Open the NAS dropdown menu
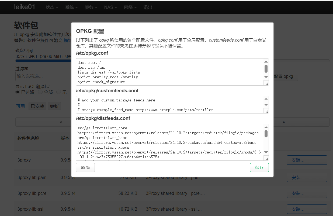Viewport: 333px width, 216px height. pos(109,7)
